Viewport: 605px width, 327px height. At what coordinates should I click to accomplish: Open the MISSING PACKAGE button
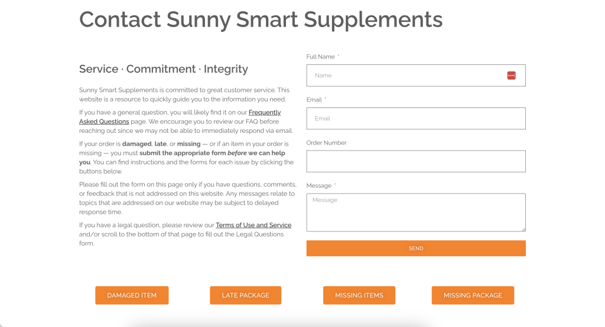[473, 295]
